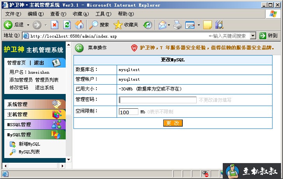Viewport: 283px width, 179px height.
Task: Expand the 系统管理 section
Action: pos(35,104)
